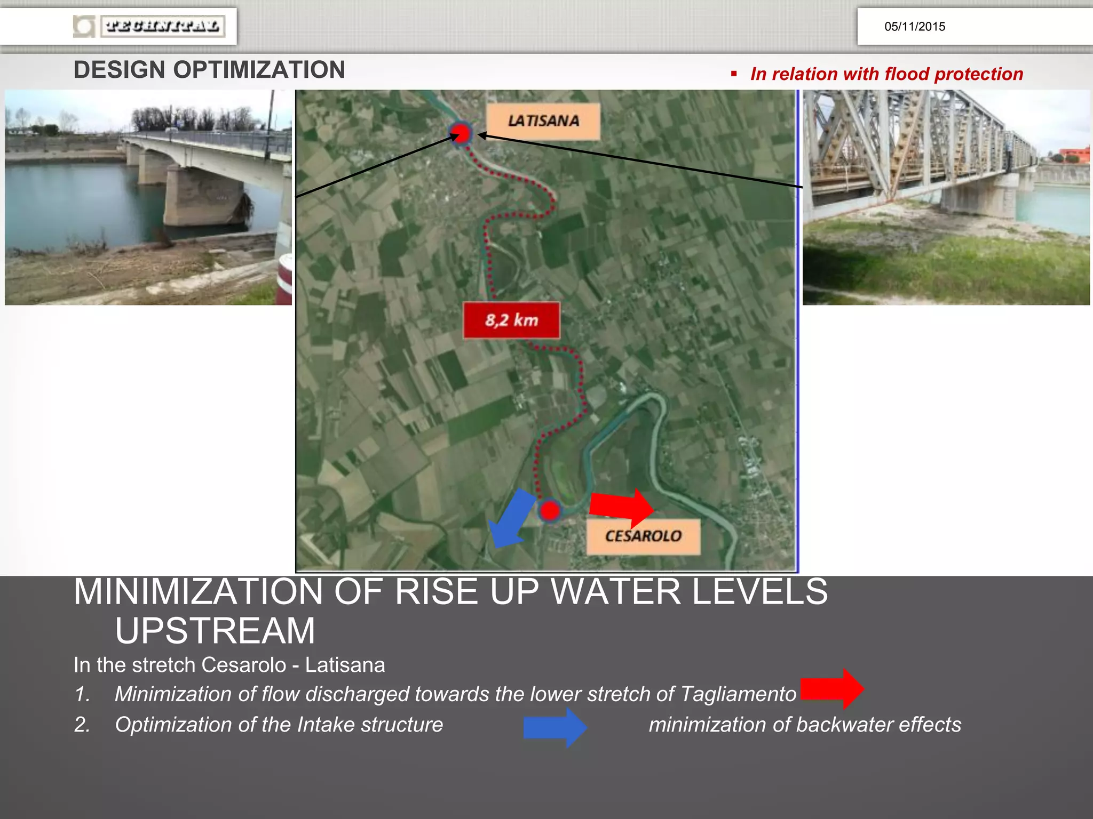Click the Technital logo in header
The width and height of the screenshot is (1093, 819).
[149, 26]
